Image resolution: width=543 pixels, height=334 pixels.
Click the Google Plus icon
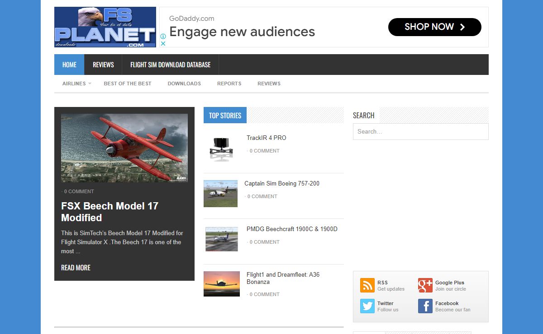tap(425, 286)
